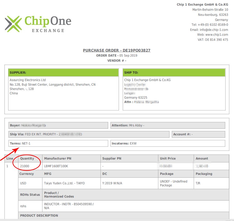The height and width of the screenshot is (221, 234).
Task: Select the supplier name Asourcing Electronics Ltd
Action: click(x=28, y=80)
